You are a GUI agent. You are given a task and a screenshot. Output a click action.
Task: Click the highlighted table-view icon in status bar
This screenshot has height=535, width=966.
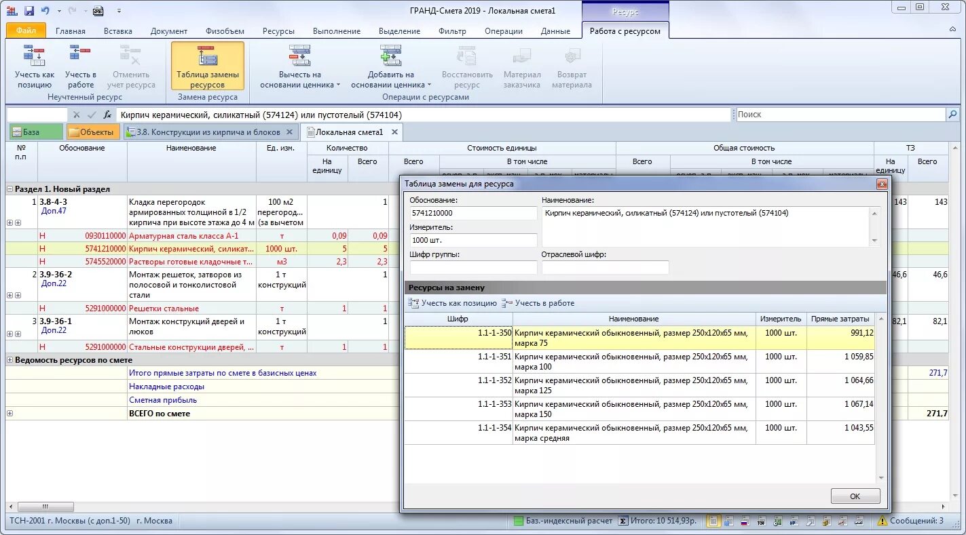click(713, 521)
